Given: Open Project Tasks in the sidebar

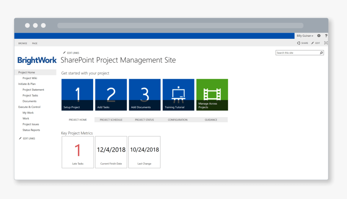Looking at the screenshot, I should [30, 95].
